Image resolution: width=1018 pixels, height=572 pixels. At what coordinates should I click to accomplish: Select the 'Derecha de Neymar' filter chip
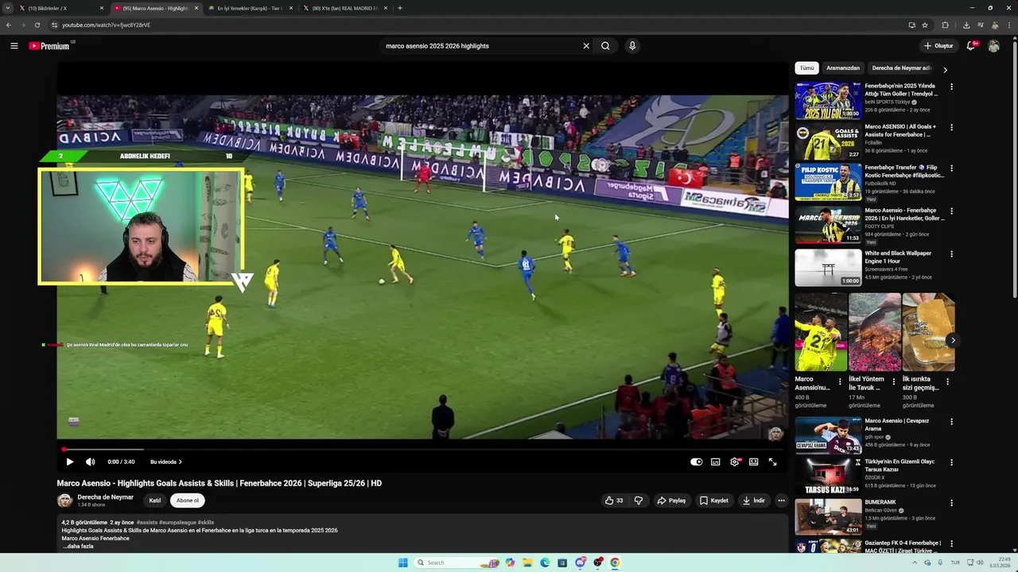pyautogui.click(x=901, y=68)
